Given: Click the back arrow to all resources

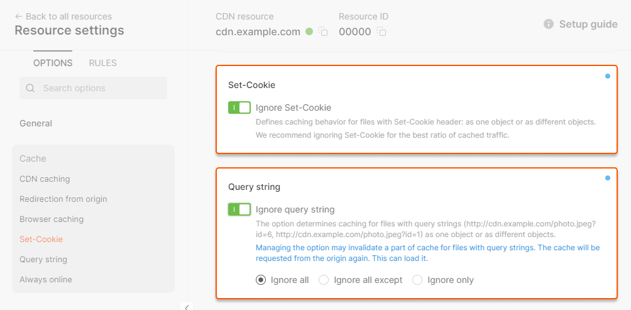Looking at the screenshot, I should pyautogui.click(x=18, y=16).
